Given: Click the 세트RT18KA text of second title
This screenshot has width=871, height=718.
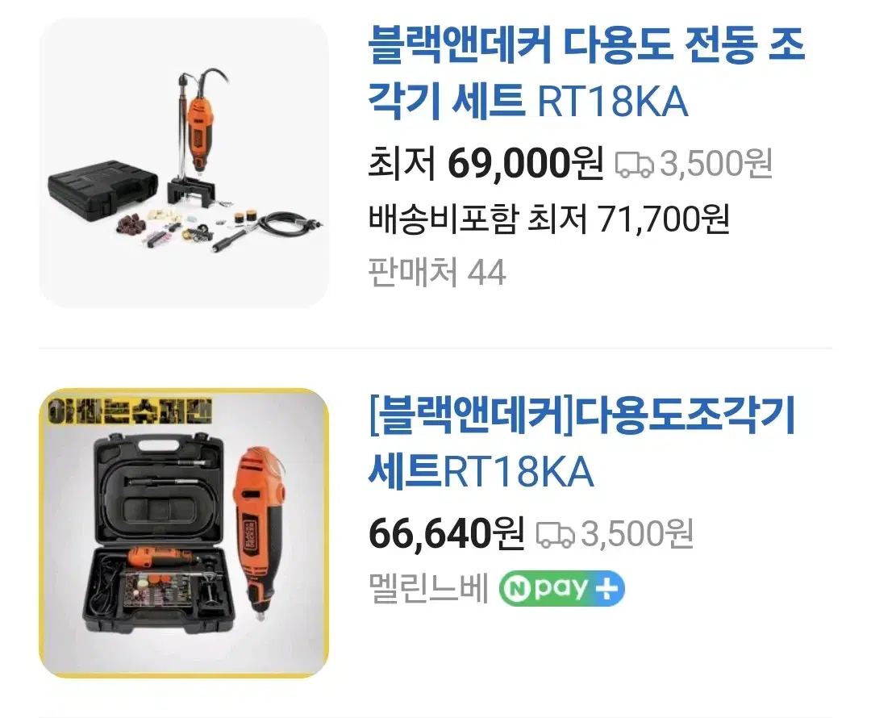Looking at the screenshot, I should (481, 472).
